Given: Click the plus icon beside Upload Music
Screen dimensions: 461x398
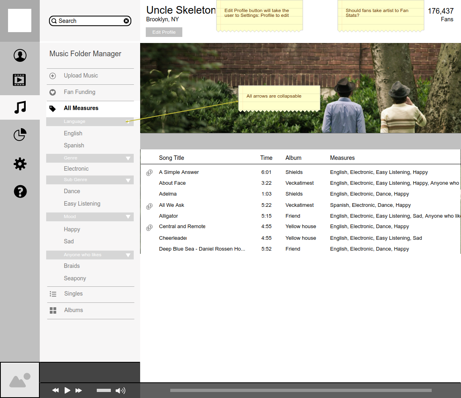Looking at the screenshot, I should 53,76.
